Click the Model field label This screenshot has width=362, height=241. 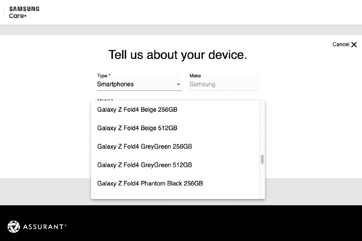point(105,100)
